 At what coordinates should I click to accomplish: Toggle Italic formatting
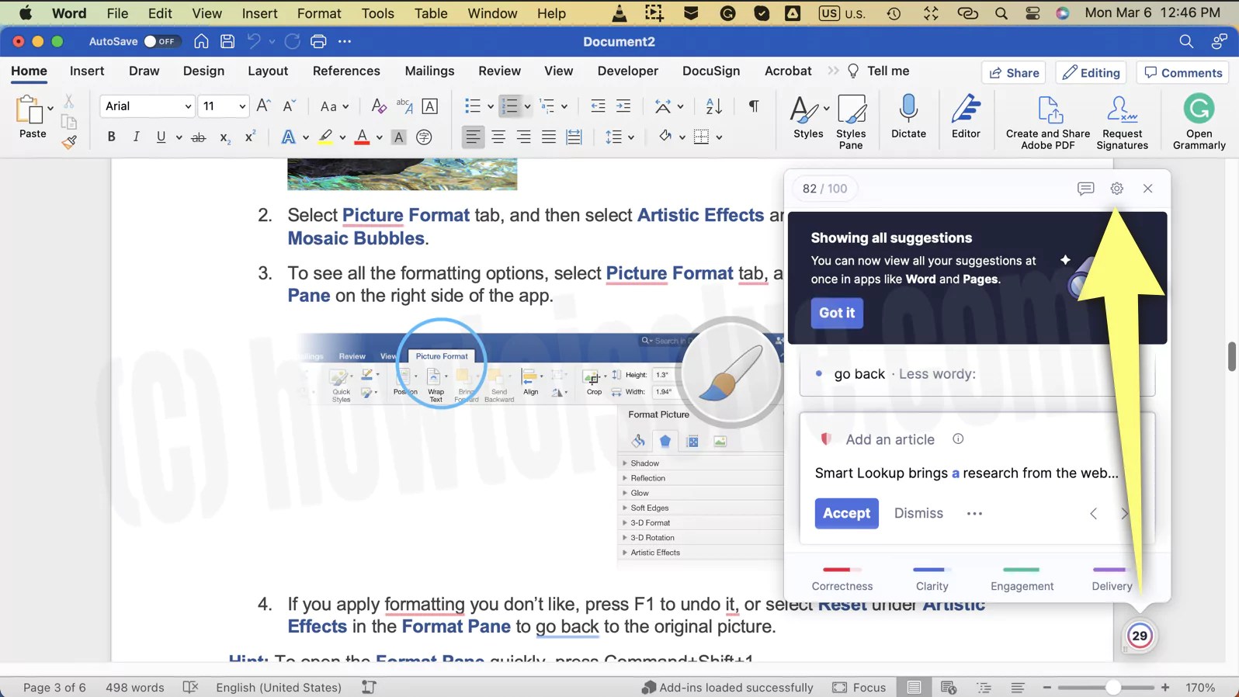(136, 137)
